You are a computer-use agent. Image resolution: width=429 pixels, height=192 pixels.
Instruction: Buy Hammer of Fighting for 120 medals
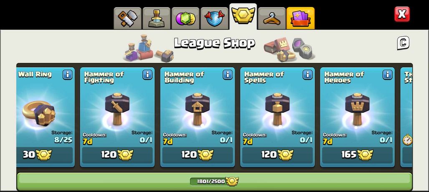pyautogui.click(x=117, y=155)
